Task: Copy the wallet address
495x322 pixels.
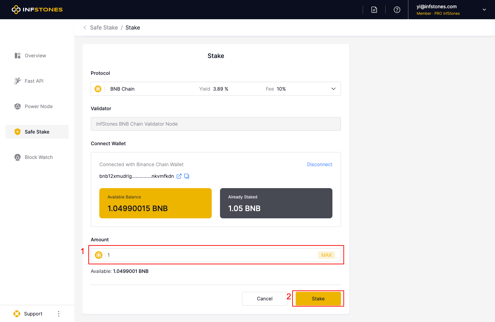Action: point(187,176)
